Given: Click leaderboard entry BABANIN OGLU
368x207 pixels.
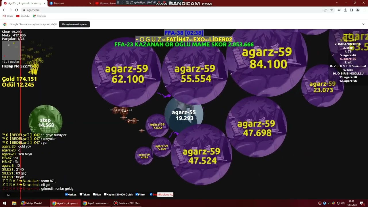Looking at the screenshot, I should 348,44.
